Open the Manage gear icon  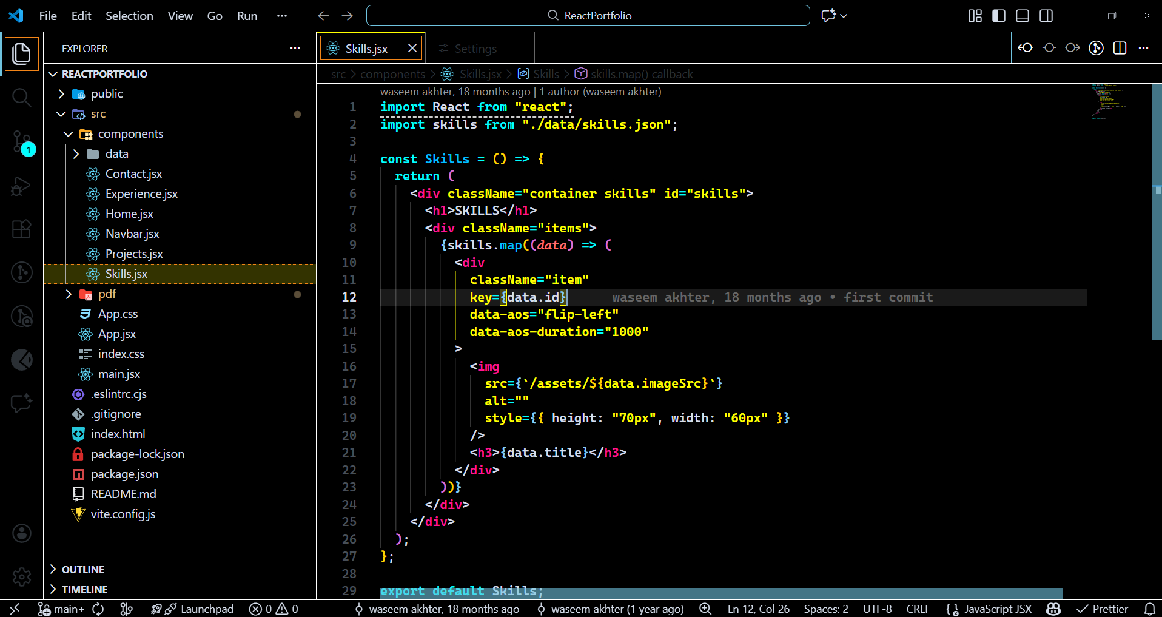tap(21, 576)
